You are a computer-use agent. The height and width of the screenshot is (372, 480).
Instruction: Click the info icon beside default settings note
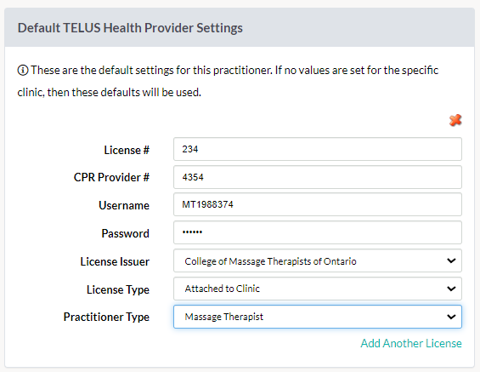click(23, 71)
